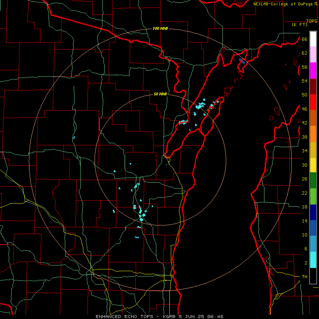Click the legend value "14"
Image resolution: width=319 pixels, height=319 pixels.
(x=304, y=221)
